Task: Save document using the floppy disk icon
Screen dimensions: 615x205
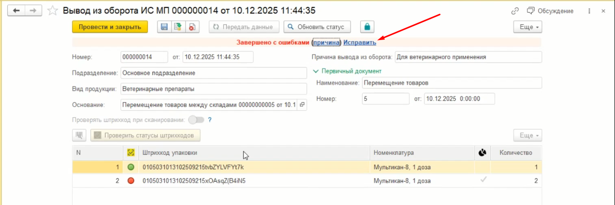Action: click(x=164, y=27)
